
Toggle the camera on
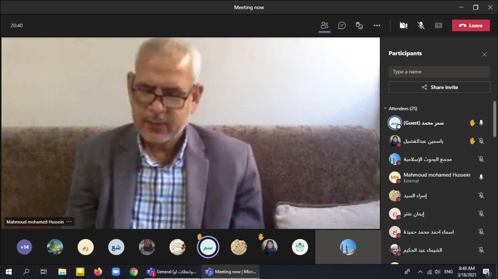(x=403, y=26)
